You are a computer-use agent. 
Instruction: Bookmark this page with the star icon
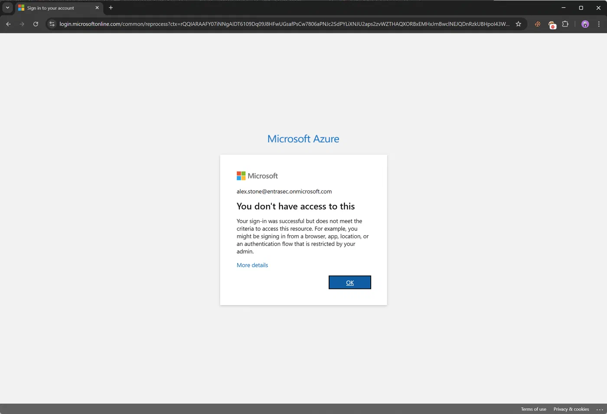[518, 24]
